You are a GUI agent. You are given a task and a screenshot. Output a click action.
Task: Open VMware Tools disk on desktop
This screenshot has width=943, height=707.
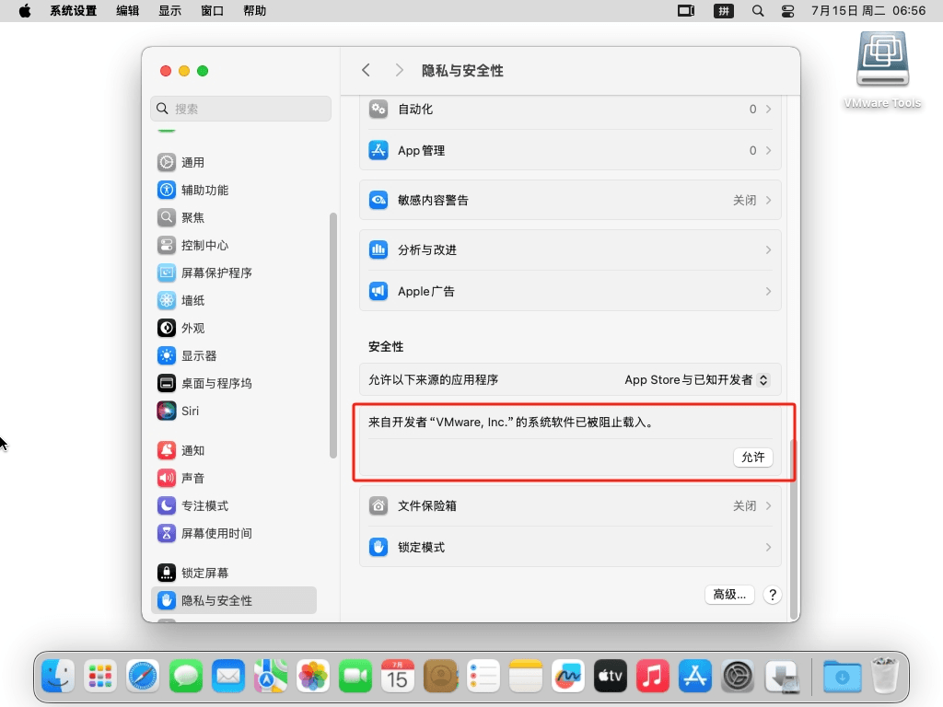click(882, 69)
